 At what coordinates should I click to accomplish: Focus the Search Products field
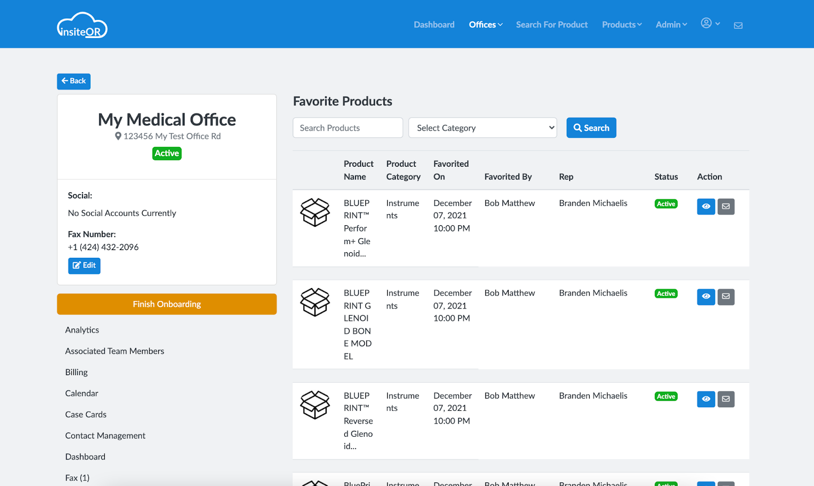(348, 128)
